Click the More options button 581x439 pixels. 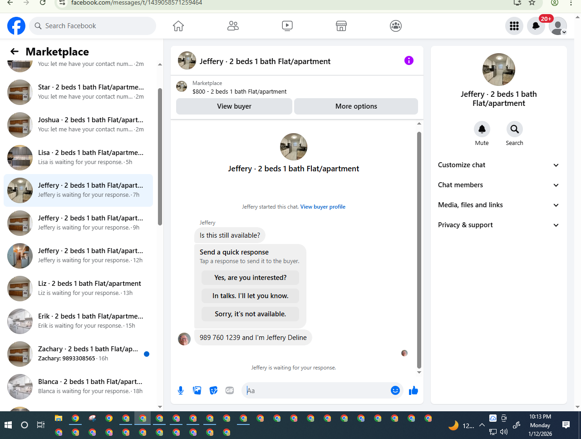coord(356,106)
